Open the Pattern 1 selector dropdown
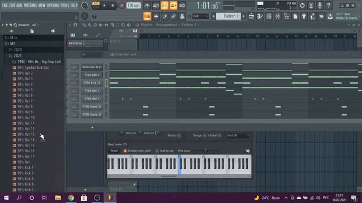The image size is (362, 203). click(228, 16)
